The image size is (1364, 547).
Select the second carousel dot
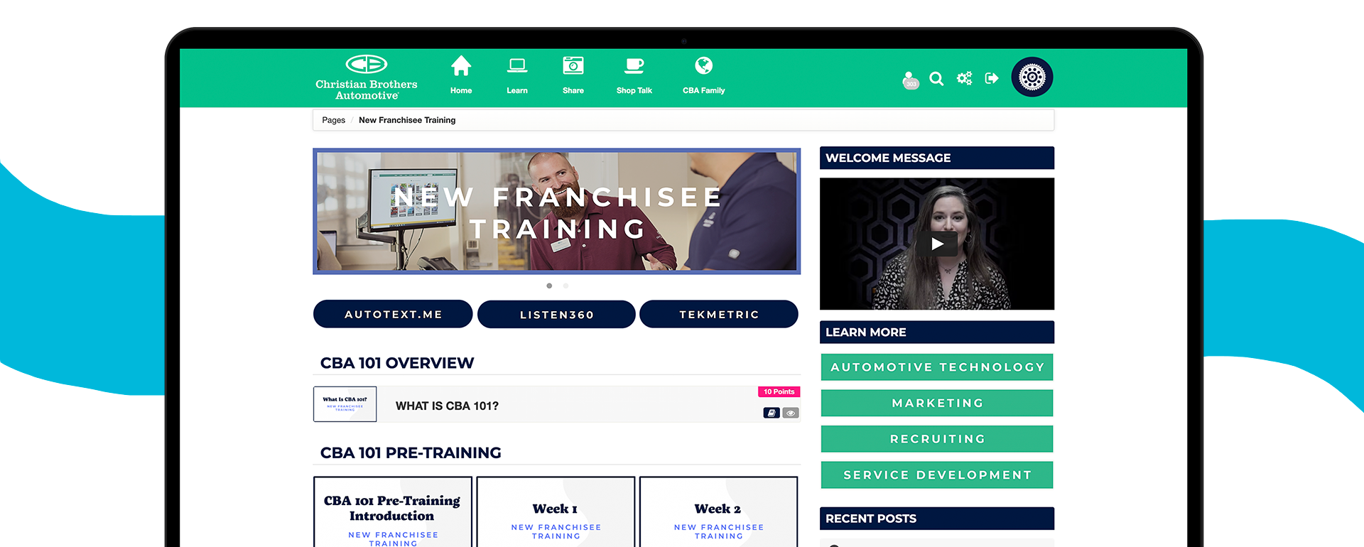point(565,286)
